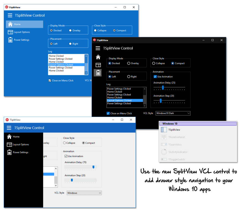Select the Collapse radio button in the light window

click(65, 143)
